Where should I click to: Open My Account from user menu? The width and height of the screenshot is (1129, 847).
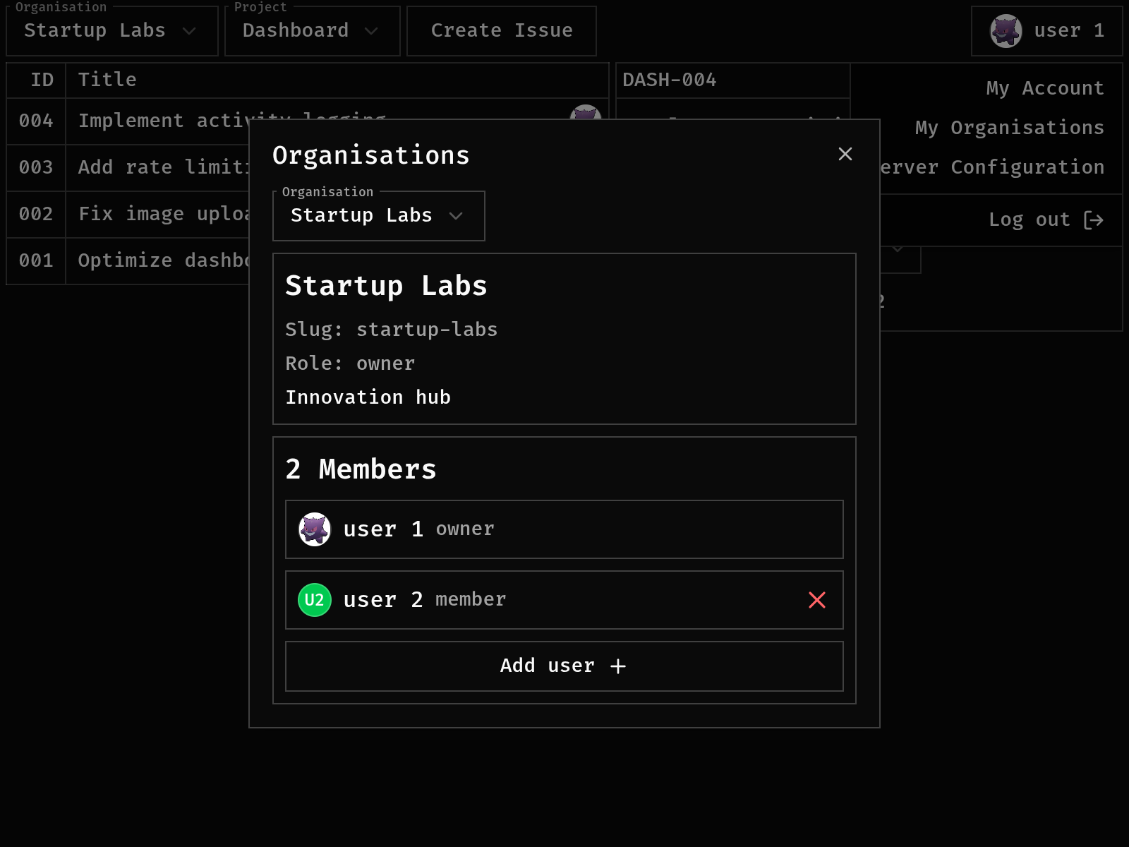pyautogui.click(x=1044, y=88)
